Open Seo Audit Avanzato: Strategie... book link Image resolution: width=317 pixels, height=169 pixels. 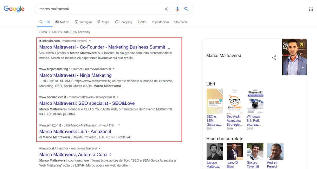pos(234,121)
